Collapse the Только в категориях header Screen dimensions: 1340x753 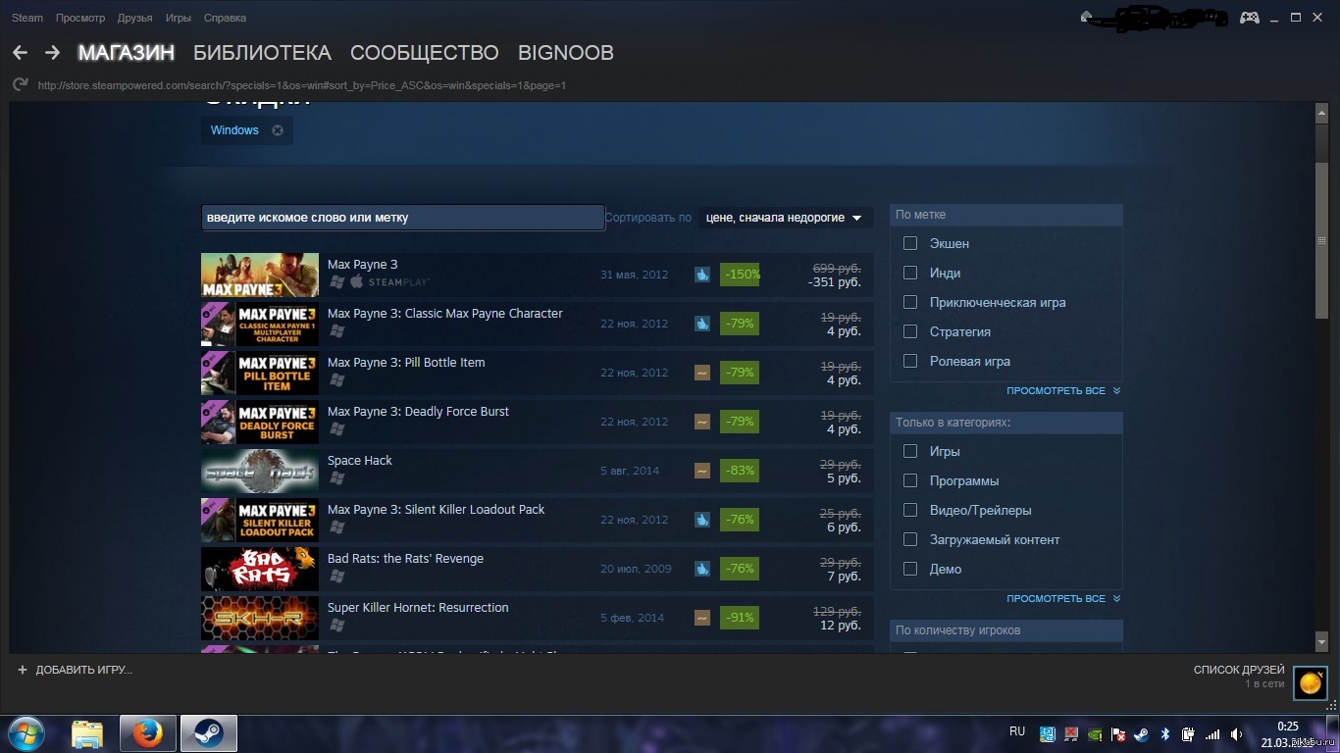click(x=1006, y=423)
